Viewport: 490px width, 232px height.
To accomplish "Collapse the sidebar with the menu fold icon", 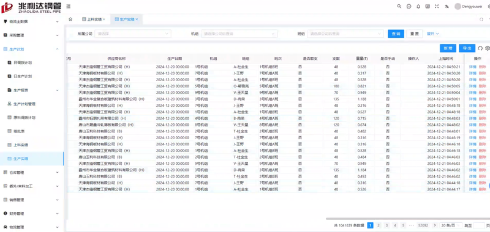I will tap(69, 6).
